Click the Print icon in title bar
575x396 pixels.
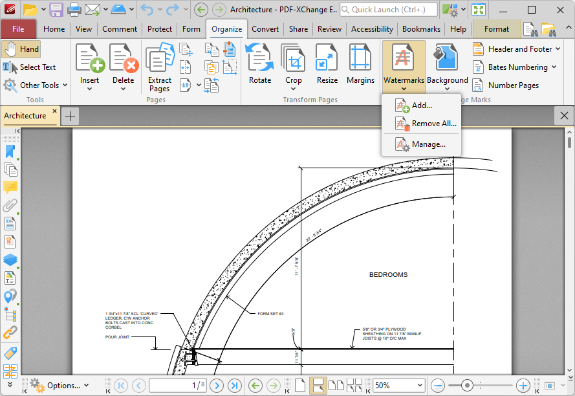point(74,10)
